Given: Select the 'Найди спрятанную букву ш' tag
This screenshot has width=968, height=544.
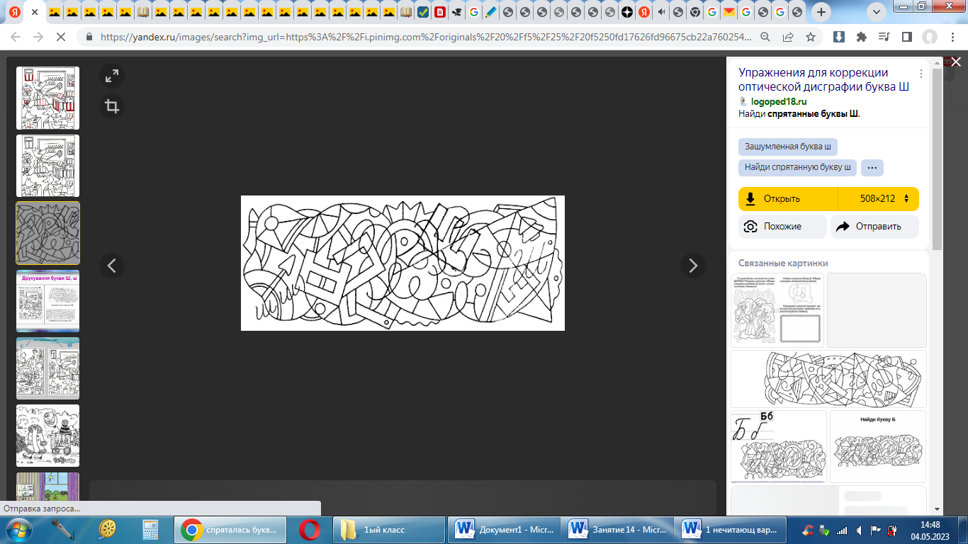Looking at the screenshot, I should tap(797, 168).
